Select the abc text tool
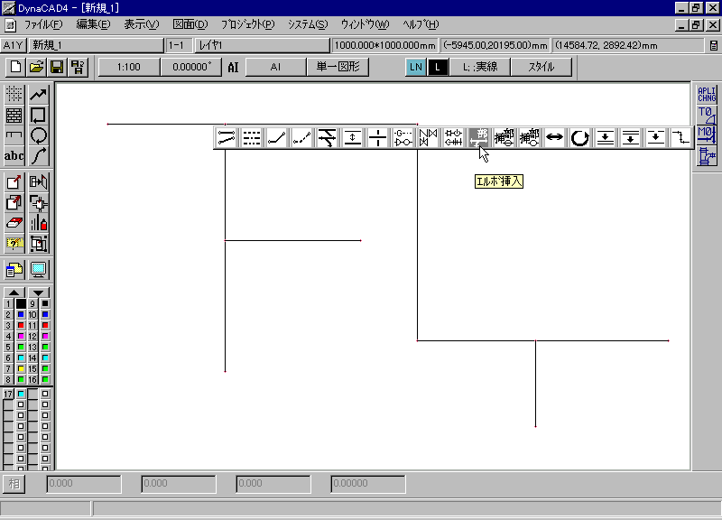The width and height of the screenshot is (722, 520). click(x=14, y=156)
